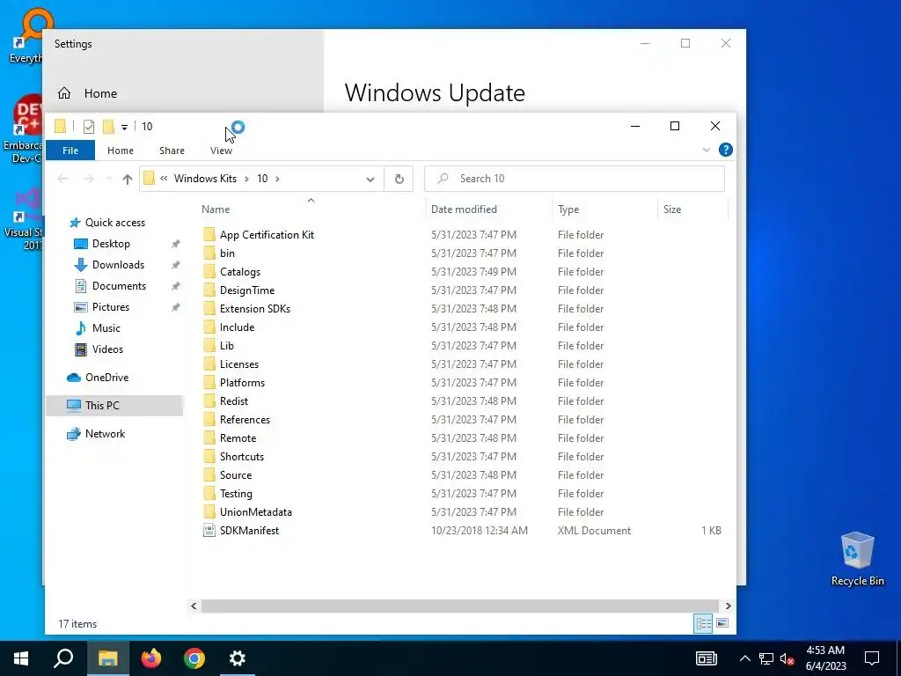Select the Redist folder name

(234, 401)
